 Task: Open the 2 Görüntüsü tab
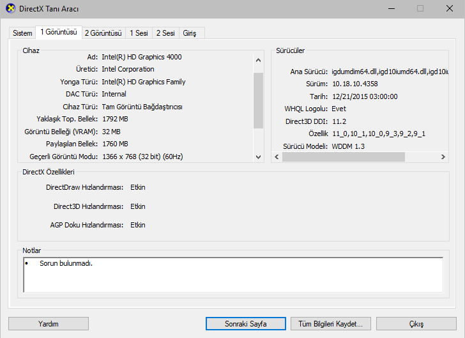pos(103,33)
